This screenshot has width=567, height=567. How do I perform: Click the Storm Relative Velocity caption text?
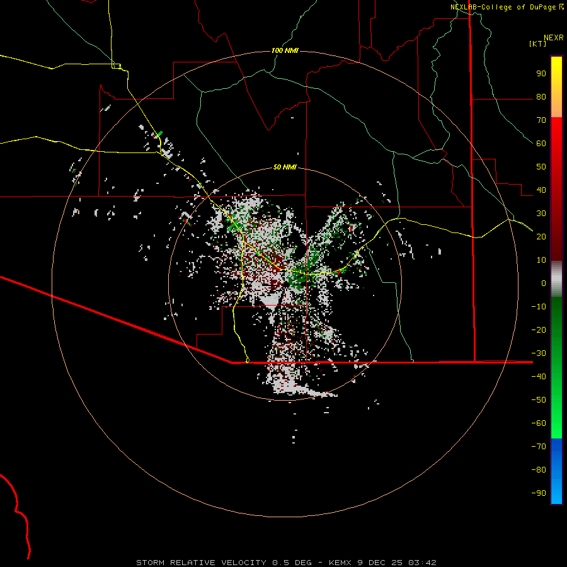287,563
